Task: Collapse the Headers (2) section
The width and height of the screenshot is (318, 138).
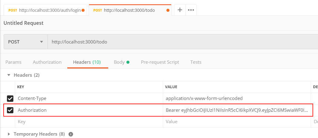Action: pos(8,75)
